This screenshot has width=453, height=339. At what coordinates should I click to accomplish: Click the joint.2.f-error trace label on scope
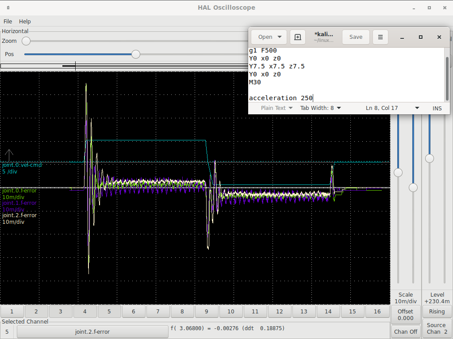click(19, 215)
